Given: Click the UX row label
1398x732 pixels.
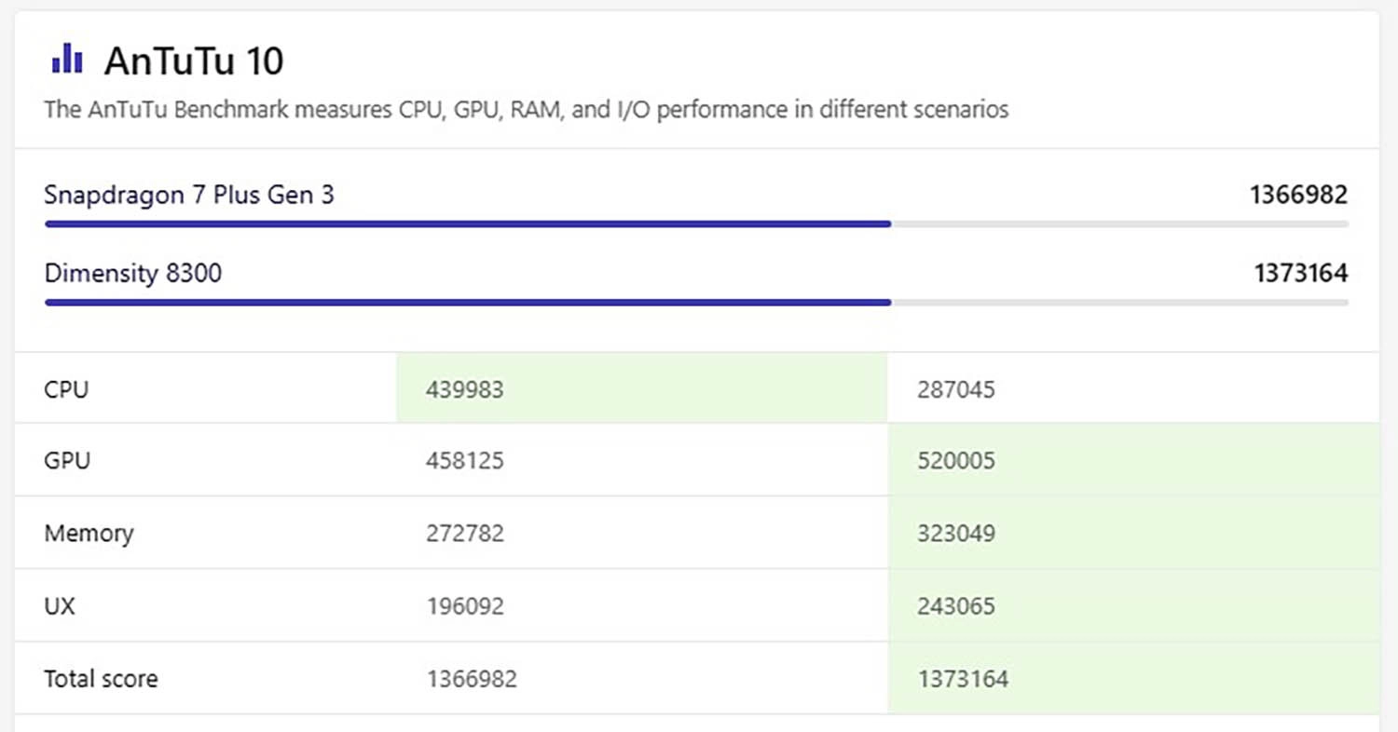Looking at the screenshot, I should [x=60, y=606].
